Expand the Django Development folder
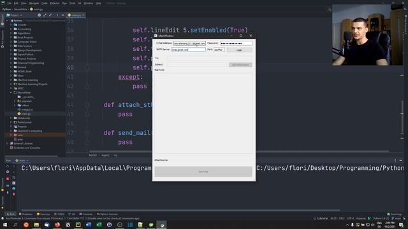Screen dimensions: 408x229 click(x=11, y=50)
